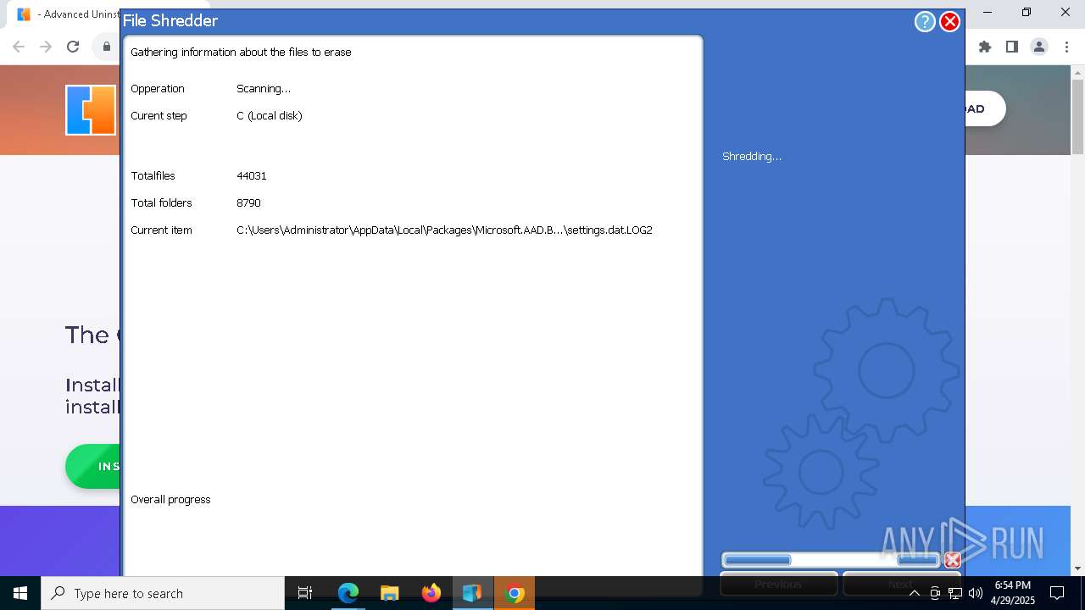This screenshot has height=610, width=1085.
Task: Click the current item file path text
Action: click(x=444, y=230)
